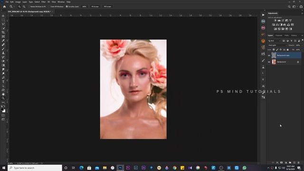
Task: Select the Gradient tool
Action: [x=3, y=65]
